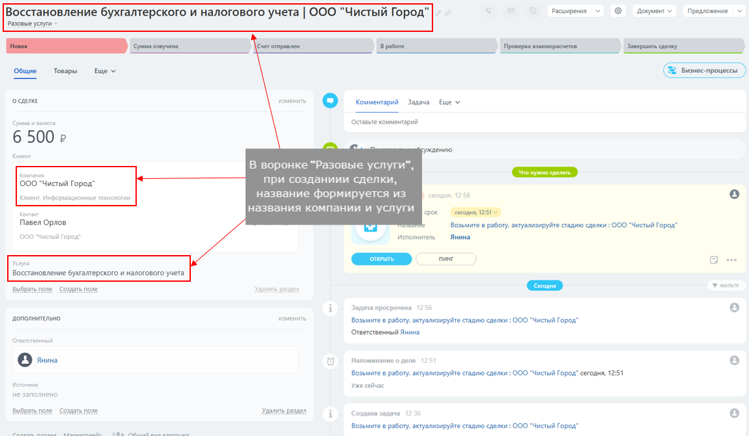Click 'Выбрать поле' in О СДЕЛКЕ section

click(x=32, y=289)
